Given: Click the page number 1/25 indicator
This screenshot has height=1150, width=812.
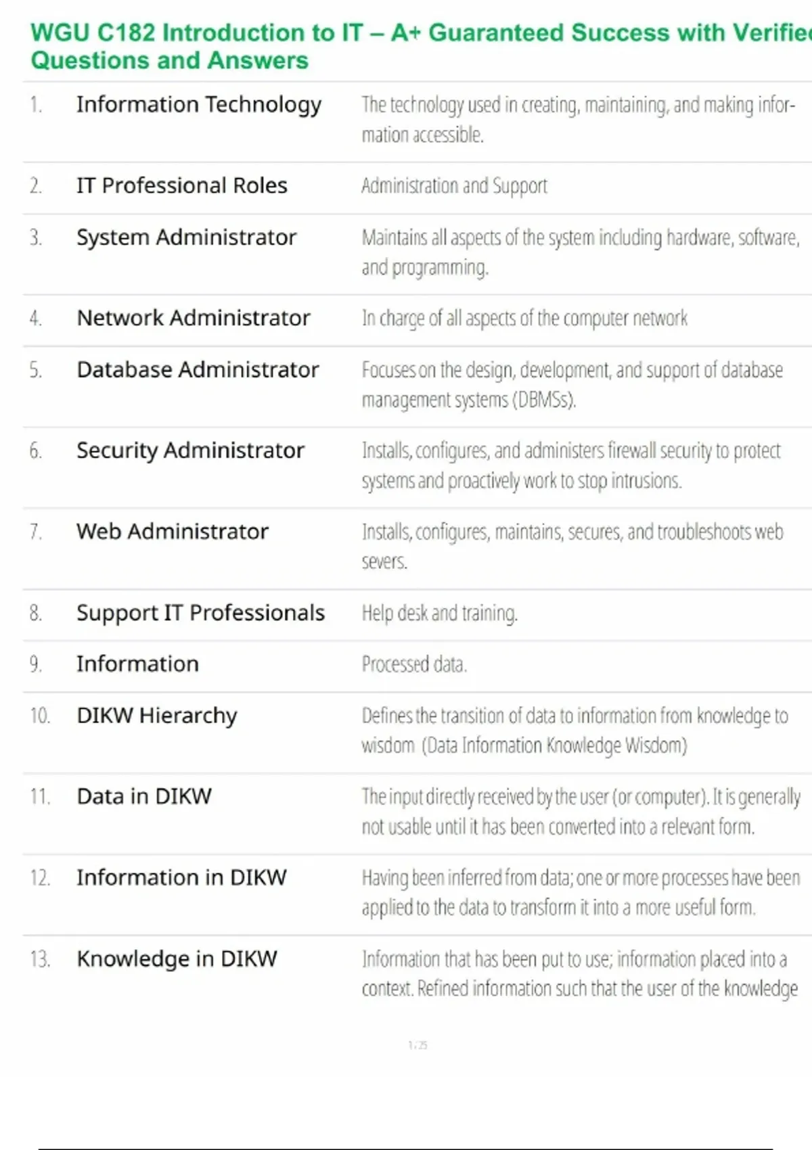Looking at the screenshot, I should click(x=418, y=1045).
